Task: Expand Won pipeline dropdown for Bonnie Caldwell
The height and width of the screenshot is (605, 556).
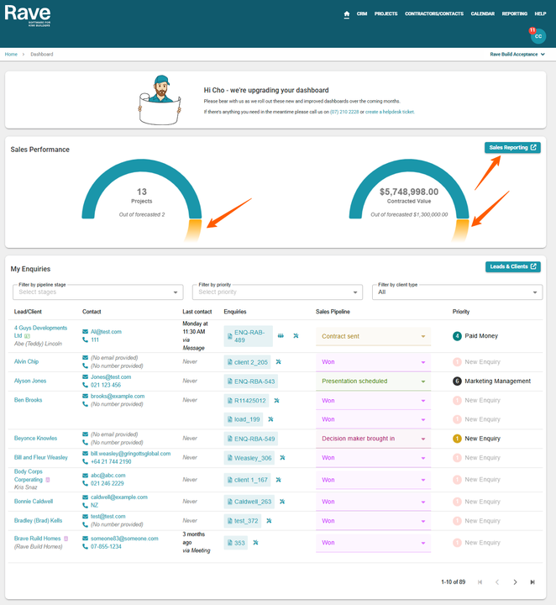Action: pos(373,502)
